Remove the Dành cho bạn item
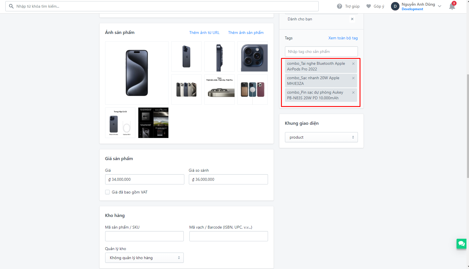 pos(352,19)
